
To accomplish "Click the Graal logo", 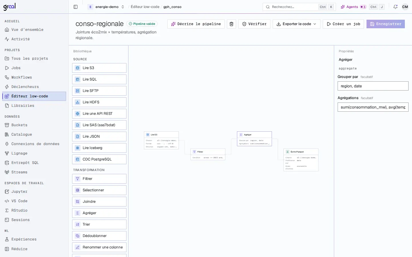I will pos(9,7).
